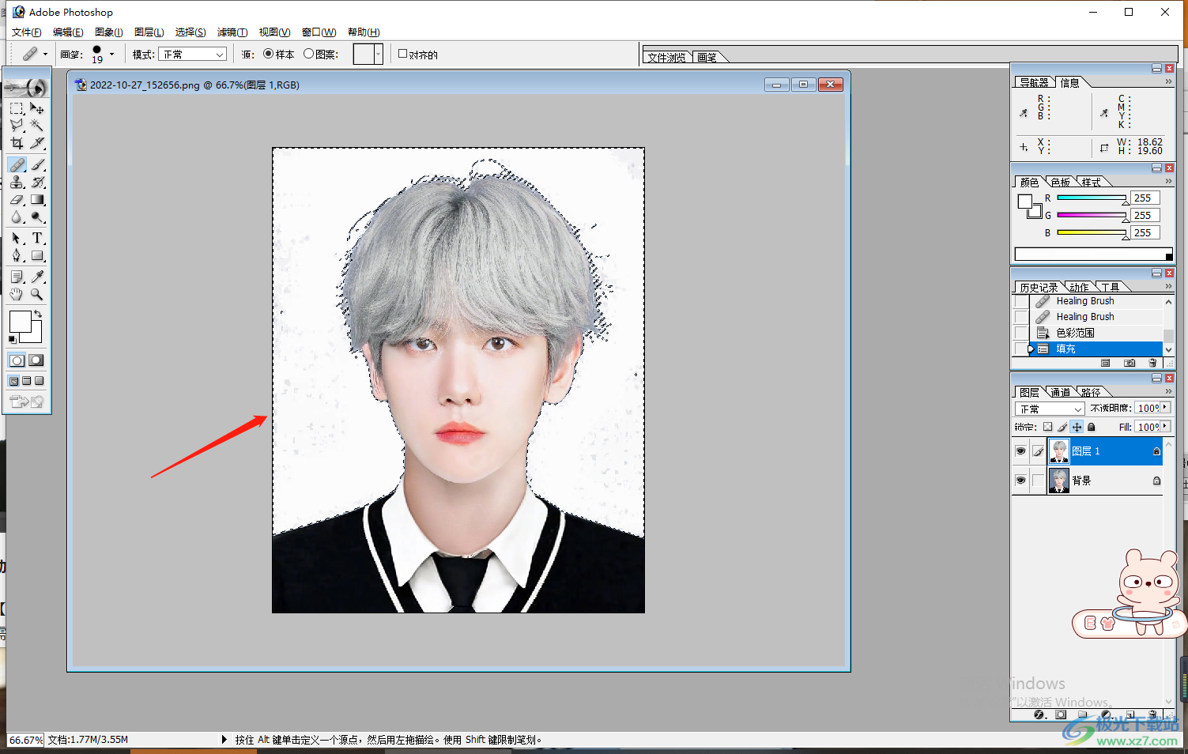Open the layer blend mode 正常 dropdown
The image size is (1188, 754).
[x=1050, y=409]
